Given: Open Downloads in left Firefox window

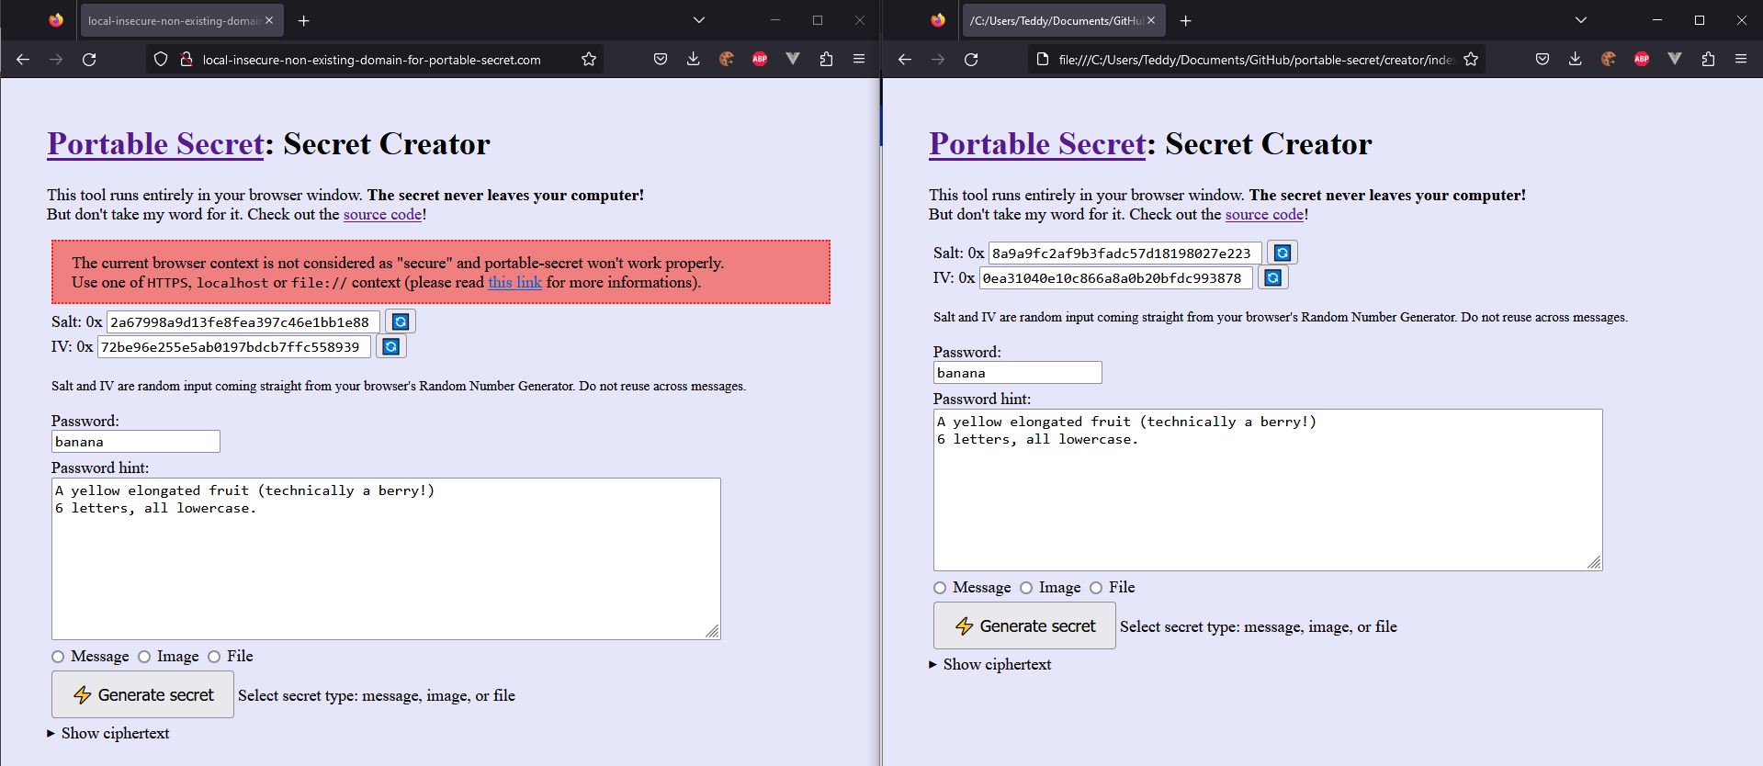Looking at the screenshot, I should point(694,60).
